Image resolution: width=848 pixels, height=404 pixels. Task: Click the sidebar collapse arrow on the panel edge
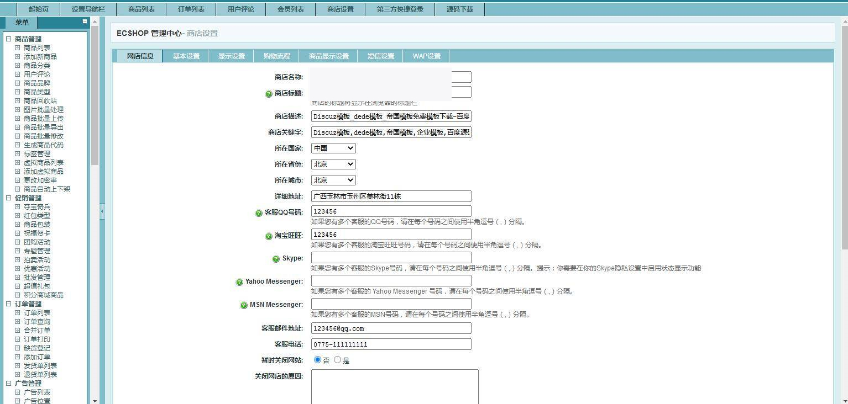point(102,210)
